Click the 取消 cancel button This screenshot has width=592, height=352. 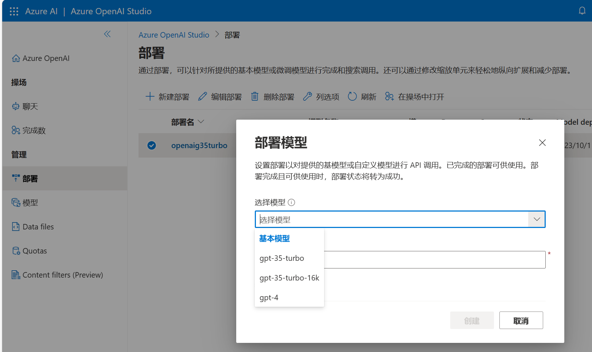tap(521, 320)
